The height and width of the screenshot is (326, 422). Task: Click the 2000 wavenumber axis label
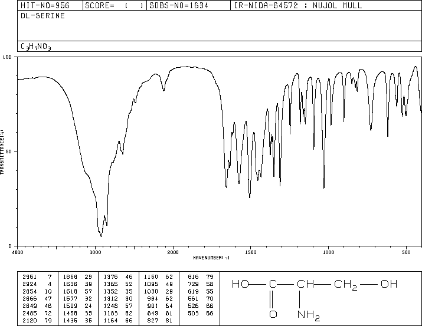[x=173, y=252]
